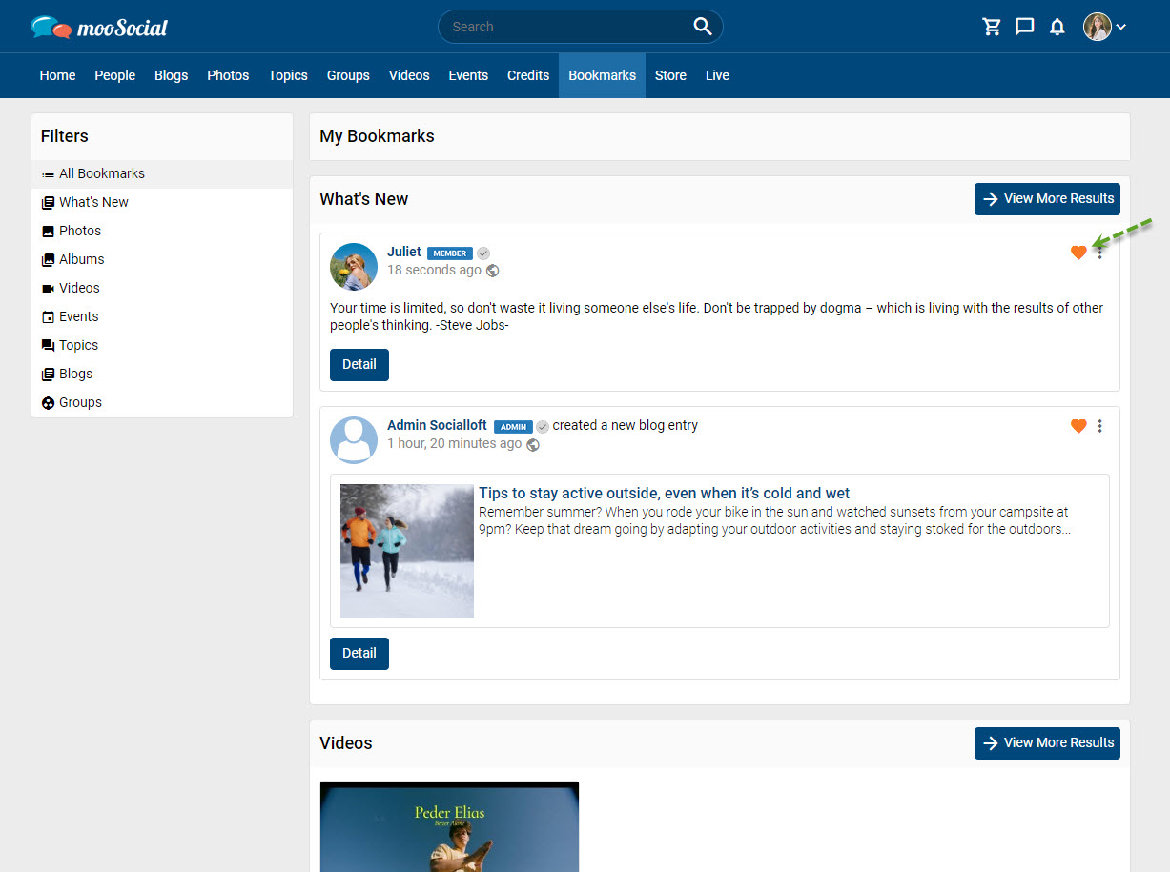Click the Groups filter icon
1170x872 pixels.
coord(48,403)
